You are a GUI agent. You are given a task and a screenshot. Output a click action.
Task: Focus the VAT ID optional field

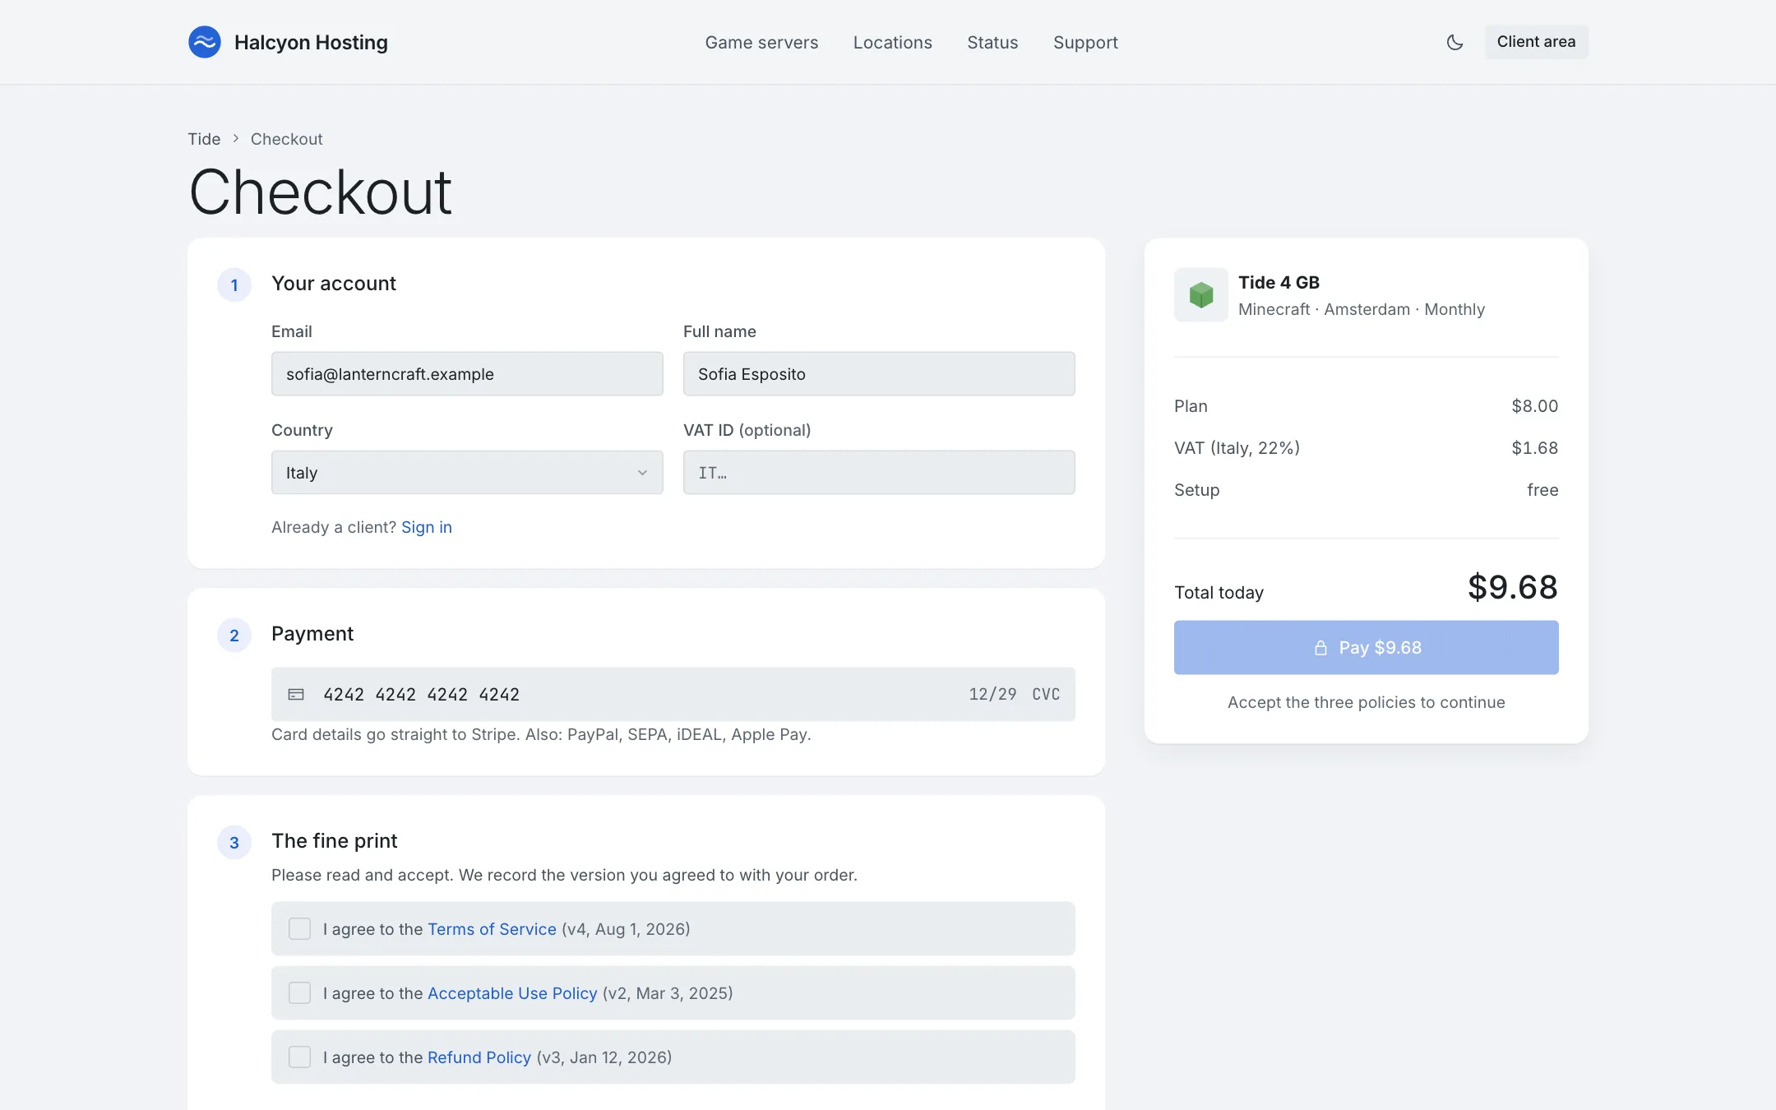coord(879,473)
